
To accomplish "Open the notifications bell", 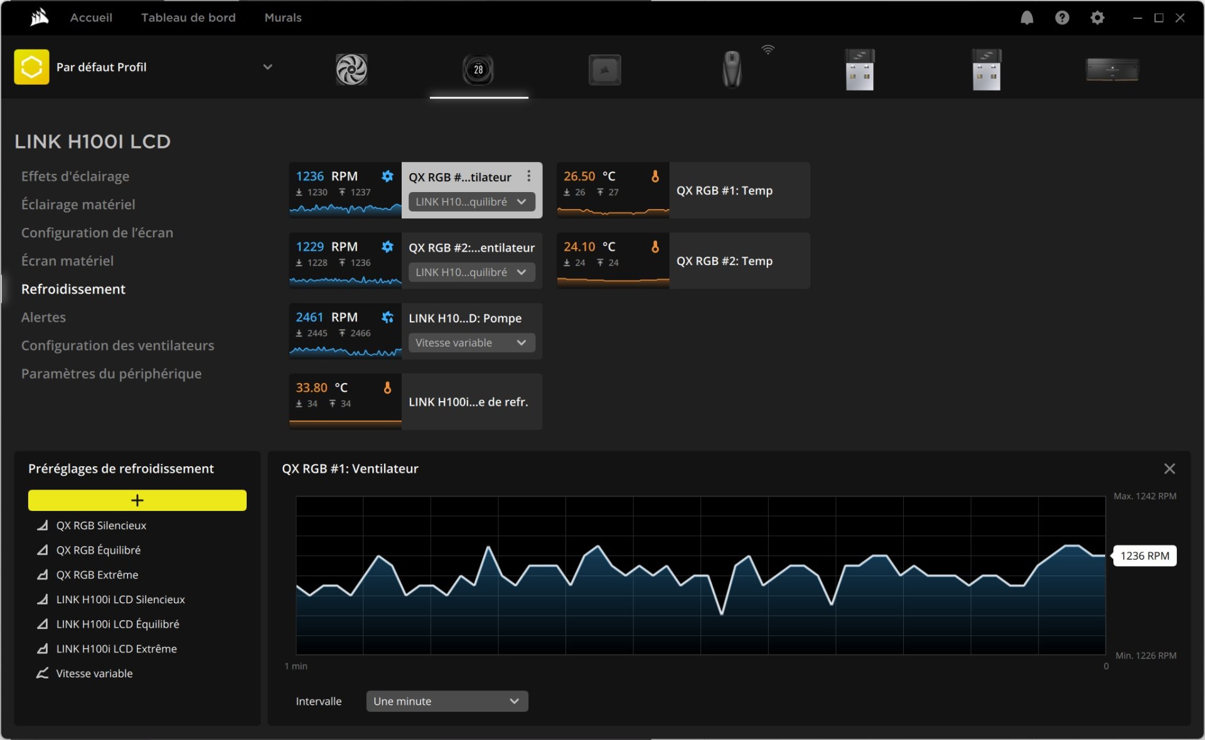I will (1027, 18).
